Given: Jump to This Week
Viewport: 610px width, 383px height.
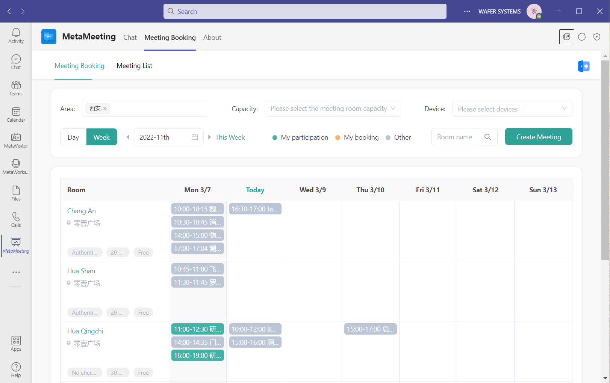Looking at the screenshot, I should [x=230, y=137].
